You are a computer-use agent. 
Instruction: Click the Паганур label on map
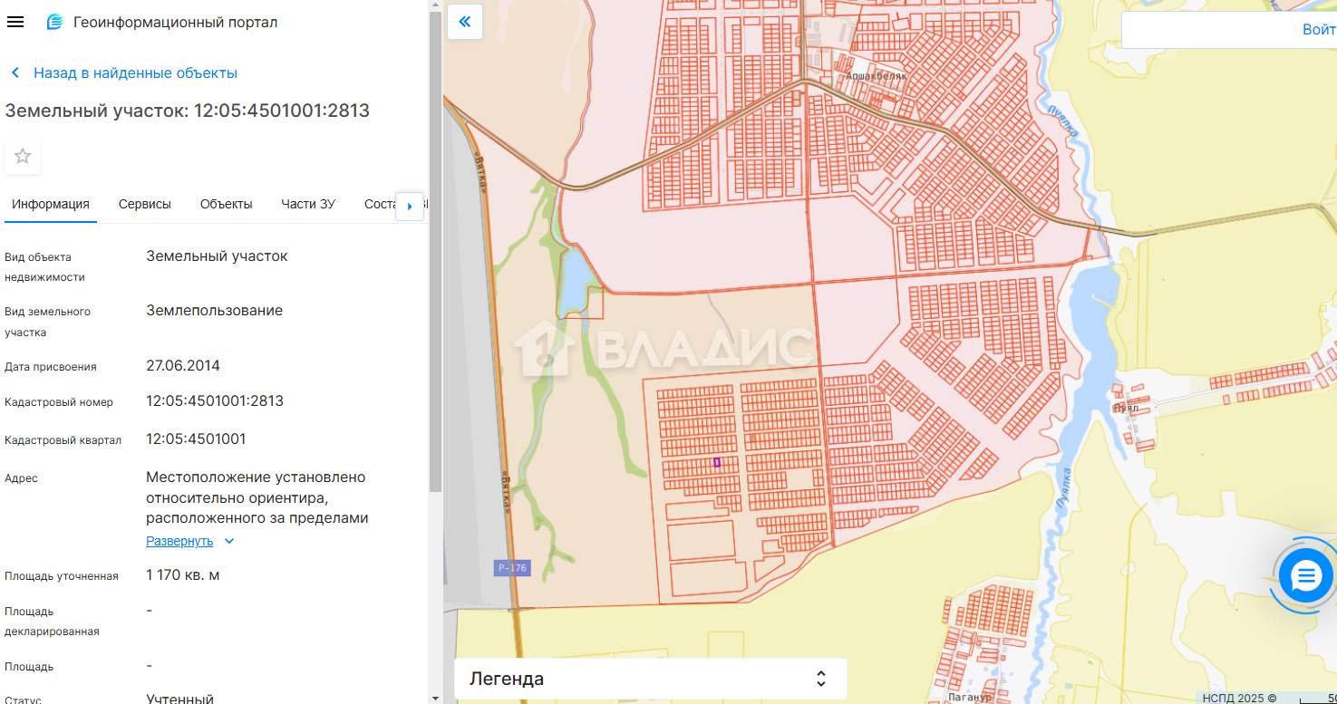[x=971, y=697]
